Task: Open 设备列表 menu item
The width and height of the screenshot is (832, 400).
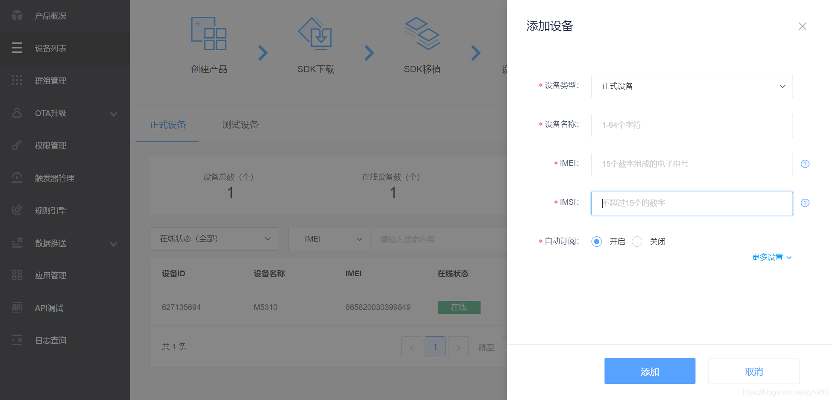Action: pyautogui.click(x=65, y=48)
